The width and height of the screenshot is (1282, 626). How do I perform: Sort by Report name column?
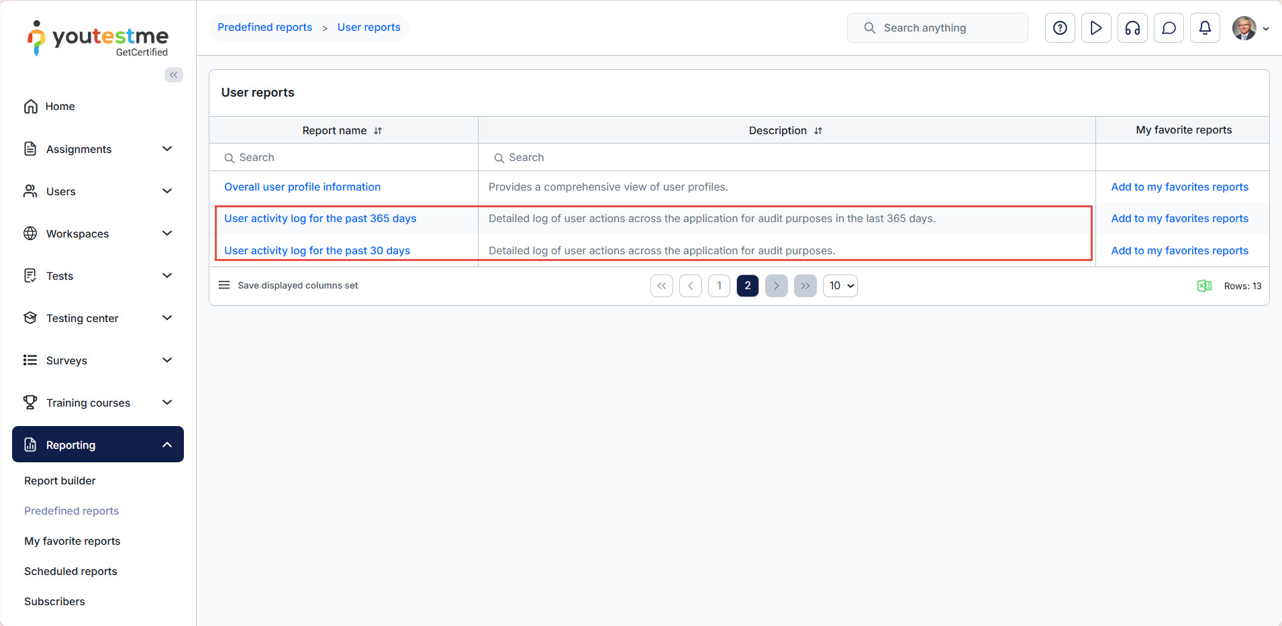(378, 131)
